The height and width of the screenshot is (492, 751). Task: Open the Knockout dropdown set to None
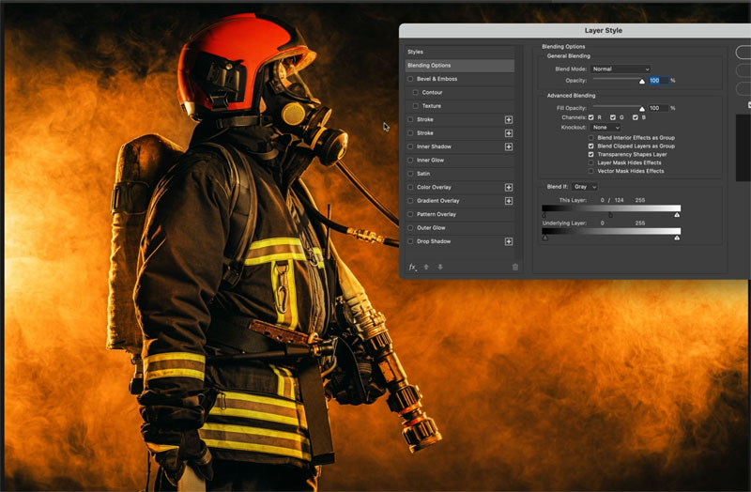tap(605, 128)
